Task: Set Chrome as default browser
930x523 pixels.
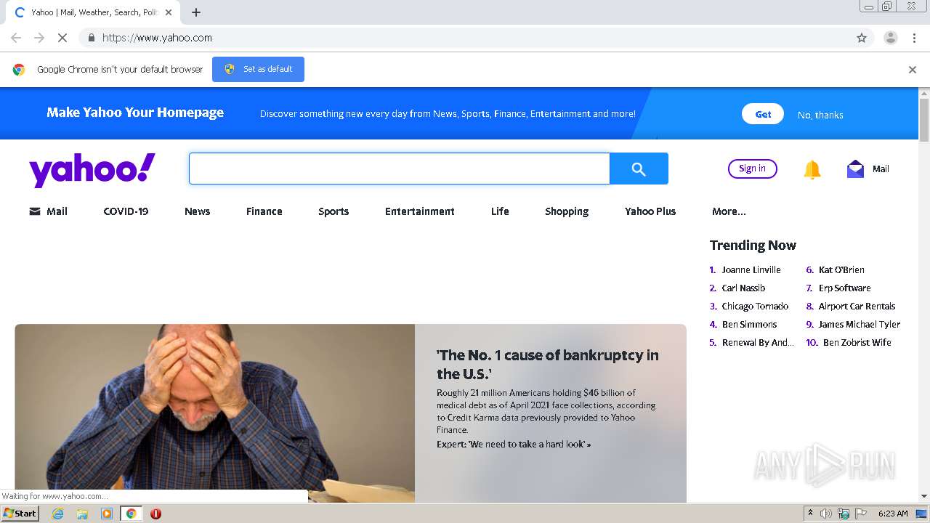Action: pos(258,69)
